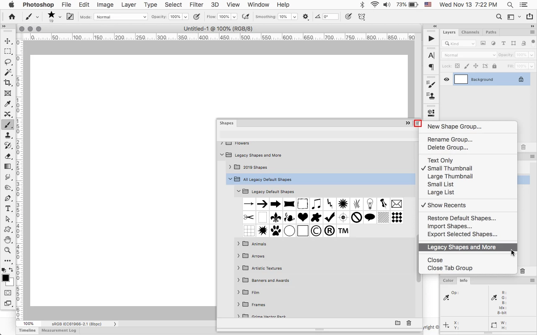This screenshot has height=335, width=537.
Task: Click the share icon in options bar
Action: pyautogui.click(x=529, y=17)
